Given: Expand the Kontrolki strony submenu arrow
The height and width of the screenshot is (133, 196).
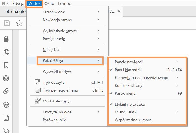Looking at the screenshot, I should tap(177, 85).
